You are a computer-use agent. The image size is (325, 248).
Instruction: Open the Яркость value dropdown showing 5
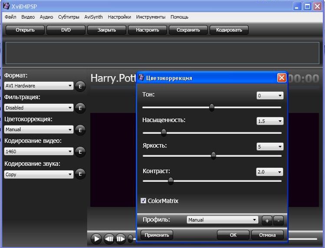[270, 147]
